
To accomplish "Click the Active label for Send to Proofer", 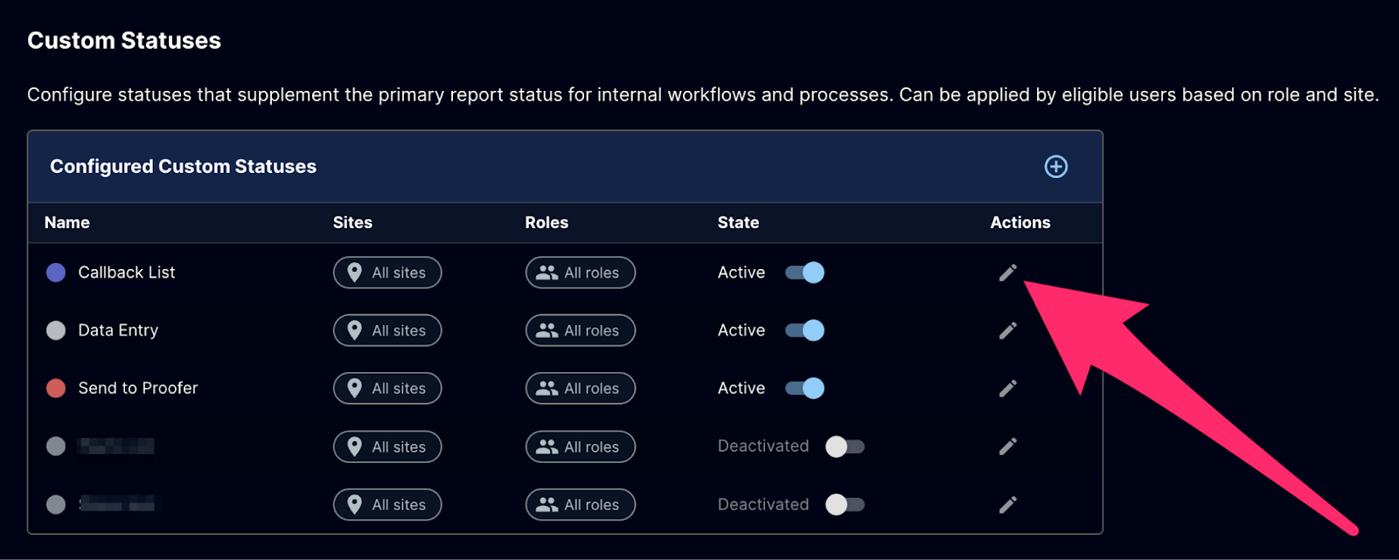I will click(x=741, y=388).
